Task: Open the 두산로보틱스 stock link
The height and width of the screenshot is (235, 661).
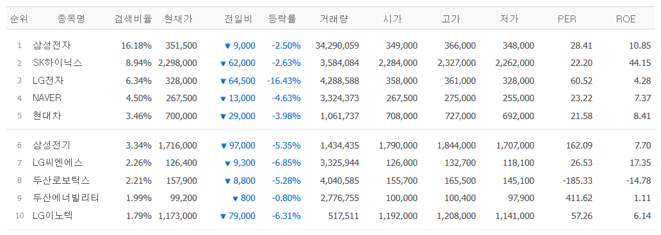Action: pos(61,181)
